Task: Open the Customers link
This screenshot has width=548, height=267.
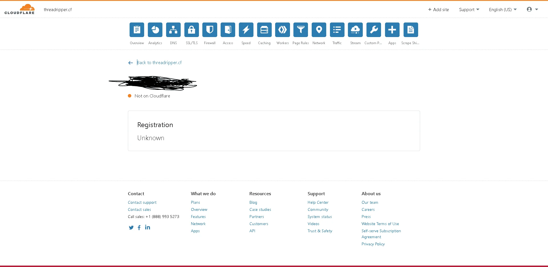Action: point(259,224)
